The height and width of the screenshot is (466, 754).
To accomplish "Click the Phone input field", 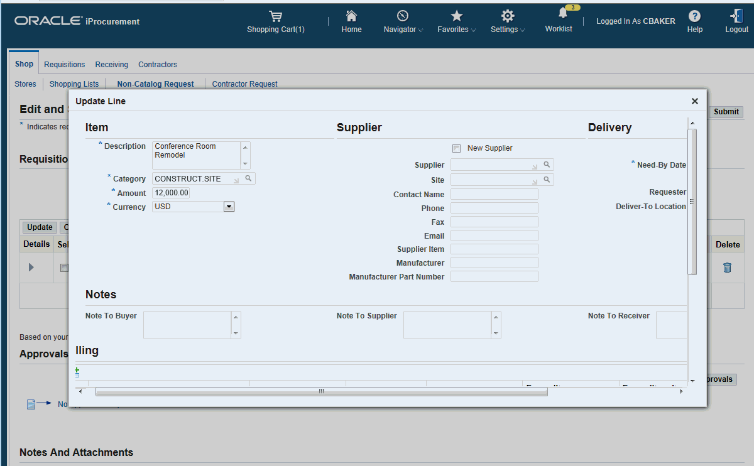I will (494, 208).
